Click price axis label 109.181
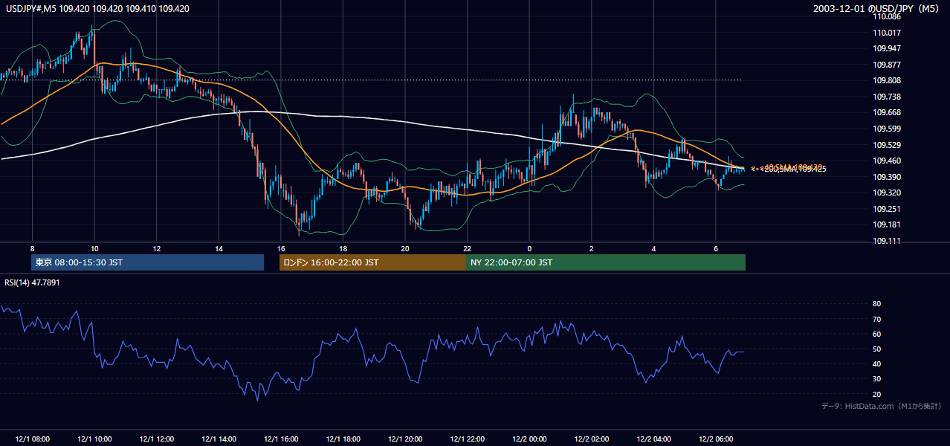 [x=887, y=224]
